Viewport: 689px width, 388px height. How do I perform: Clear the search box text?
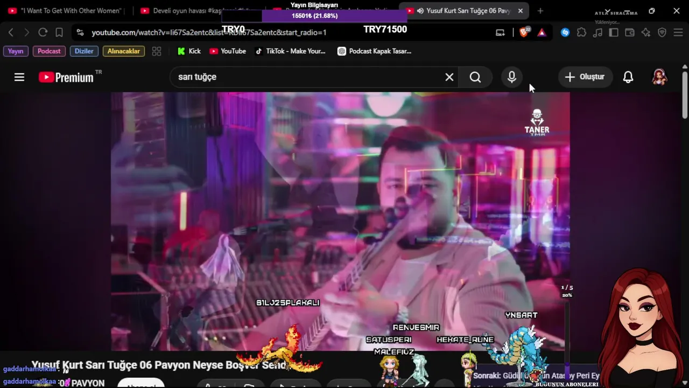449,77
